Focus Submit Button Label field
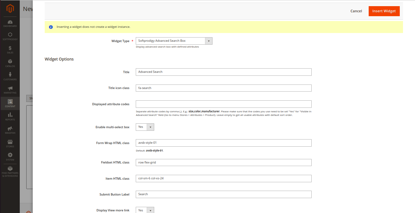 224,194
